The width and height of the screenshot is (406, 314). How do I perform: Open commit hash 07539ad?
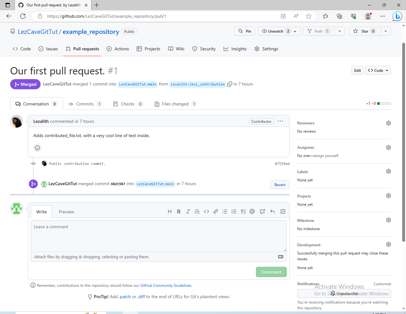pyautogui.click(x=282, y=164)
